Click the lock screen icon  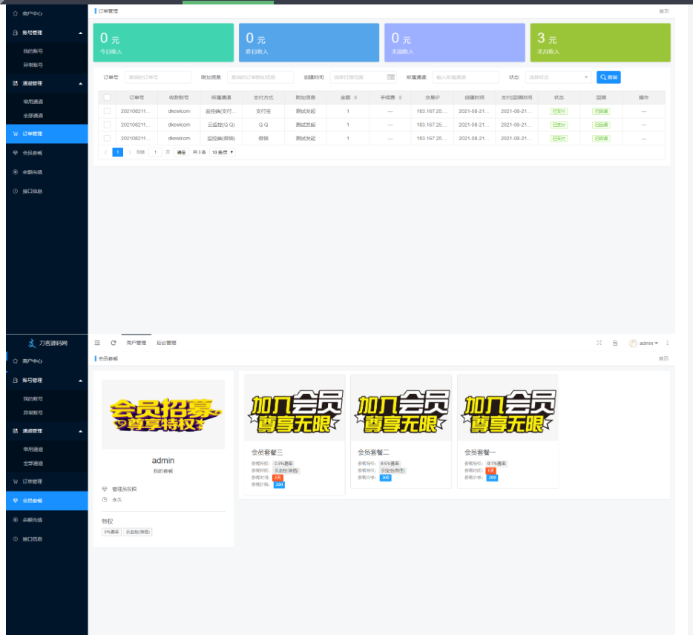pyautogui.click(x=615, y=343)
